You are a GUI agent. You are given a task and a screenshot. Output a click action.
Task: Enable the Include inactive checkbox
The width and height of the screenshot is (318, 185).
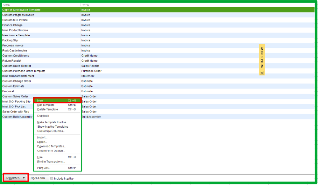52,179
